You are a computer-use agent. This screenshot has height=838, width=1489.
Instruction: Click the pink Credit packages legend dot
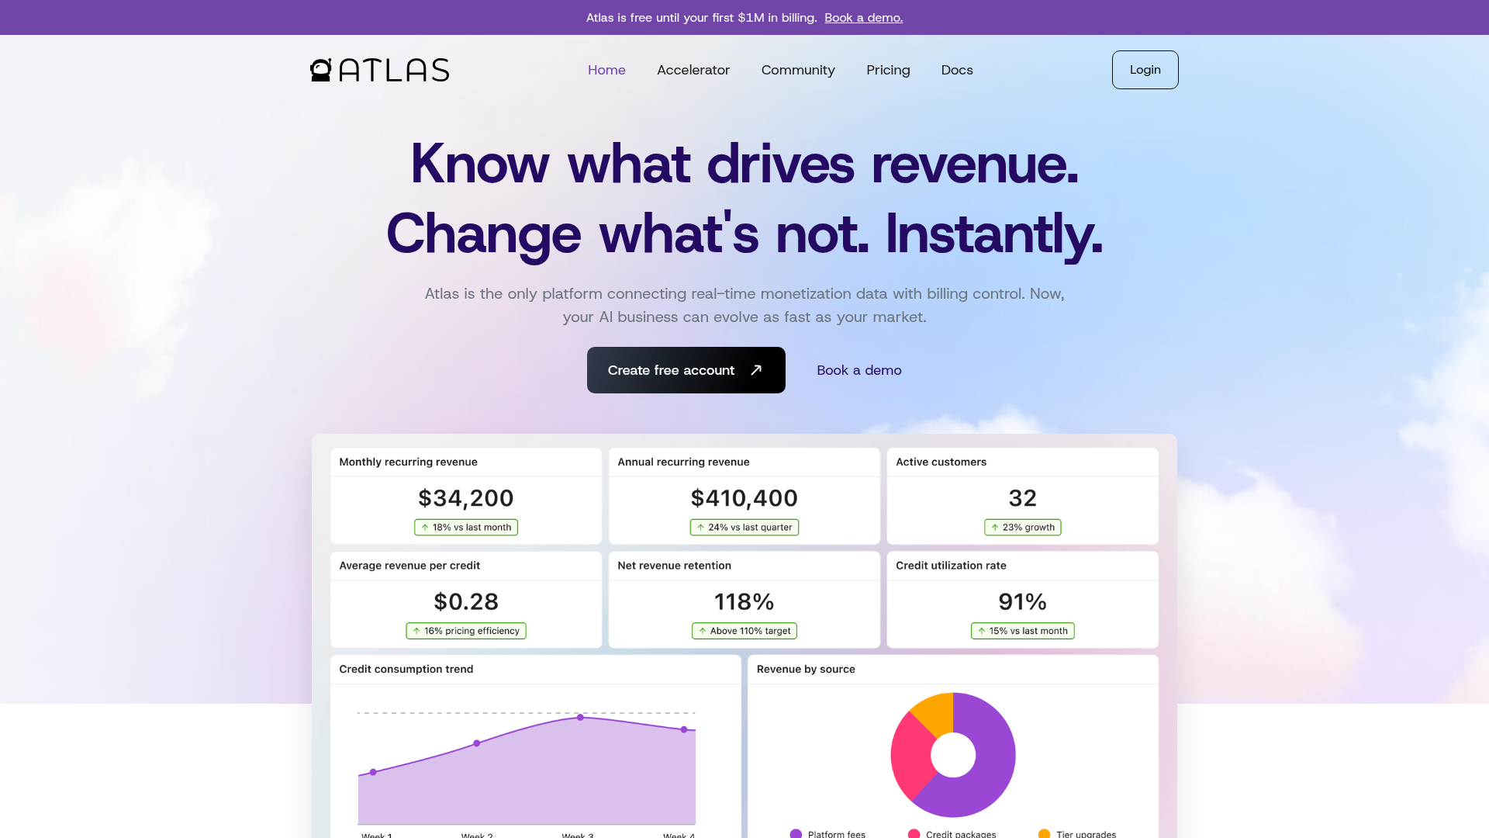912,833
